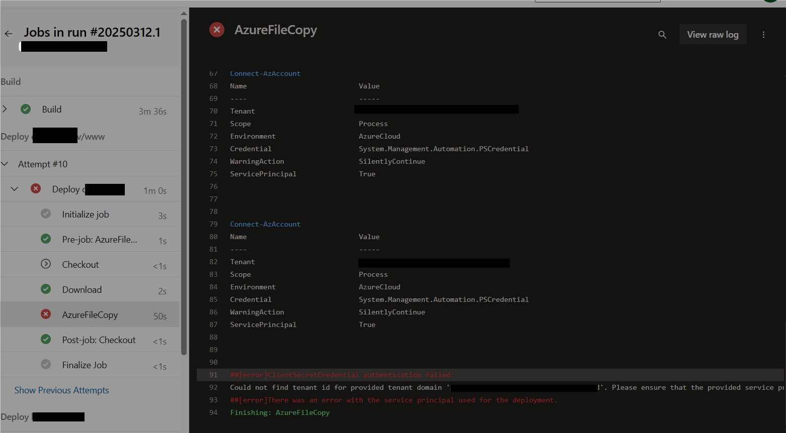Click the green check on Post-job: Checkout

(x=45, y=340)
